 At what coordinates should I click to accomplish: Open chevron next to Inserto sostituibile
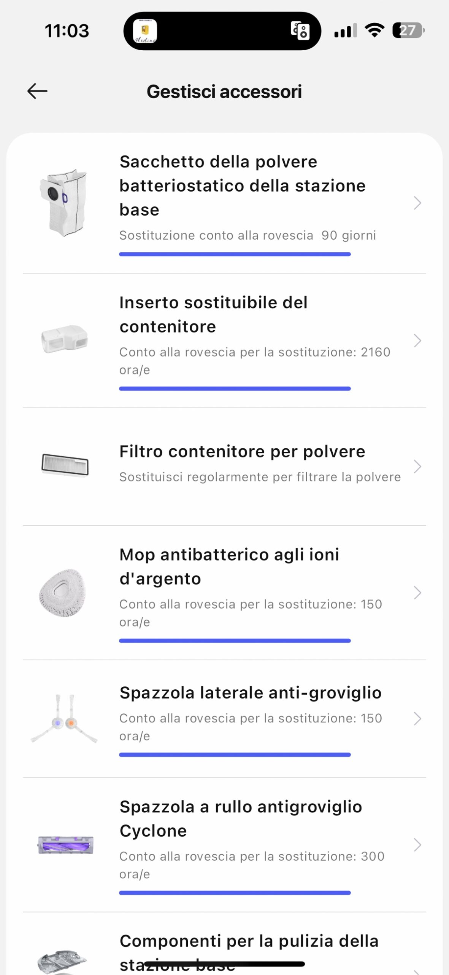[x=417, y=340]
